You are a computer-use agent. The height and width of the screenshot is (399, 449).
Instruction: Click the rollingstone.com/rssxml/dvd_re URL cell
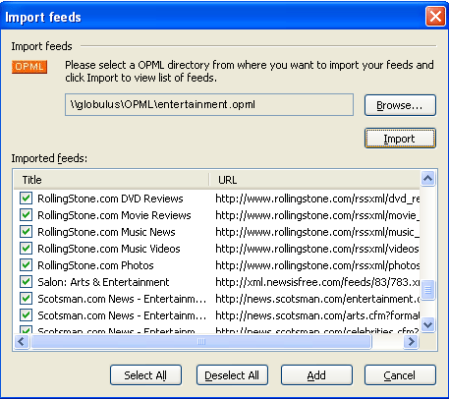tap(317, 199)
